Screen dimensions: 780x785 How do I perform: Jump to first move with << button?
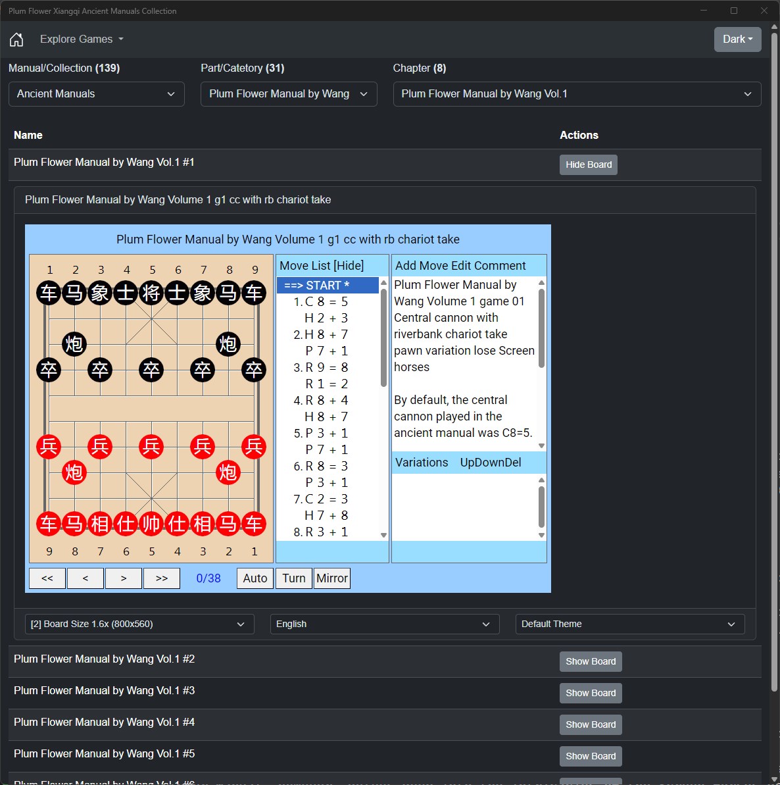click(x=47, y=578)
